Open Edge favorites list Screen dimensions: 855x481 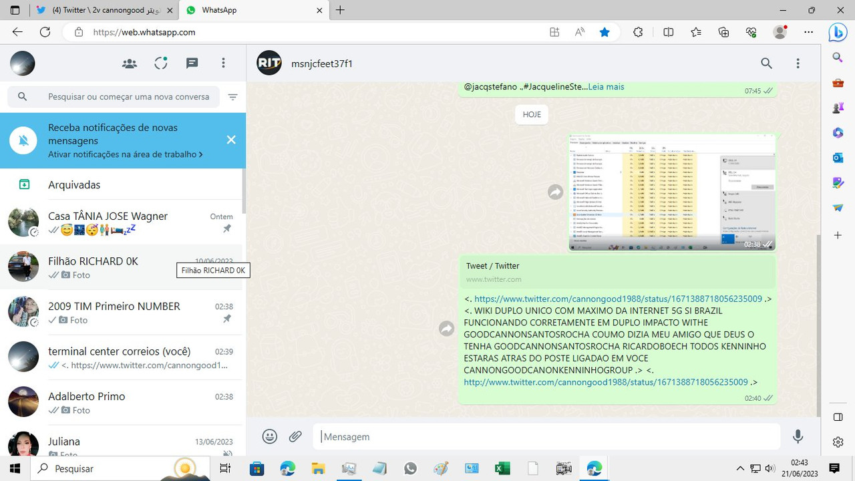696,32
